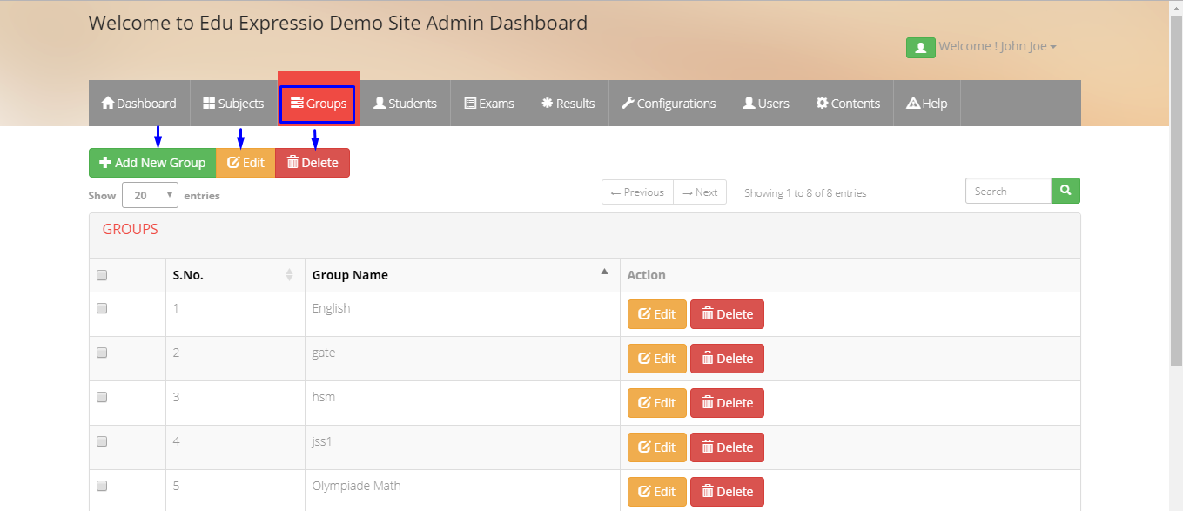Open the Results menu item
Image resolution: width=1183 pixels, height=511 pixels.
568,103
